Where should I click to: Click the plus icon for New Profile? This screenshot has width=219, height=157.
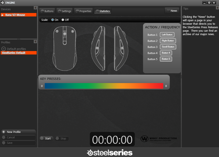4,132
